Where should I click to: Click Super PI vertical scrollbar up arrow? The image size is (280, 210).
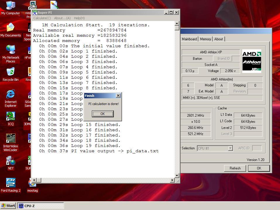(177, 24)
